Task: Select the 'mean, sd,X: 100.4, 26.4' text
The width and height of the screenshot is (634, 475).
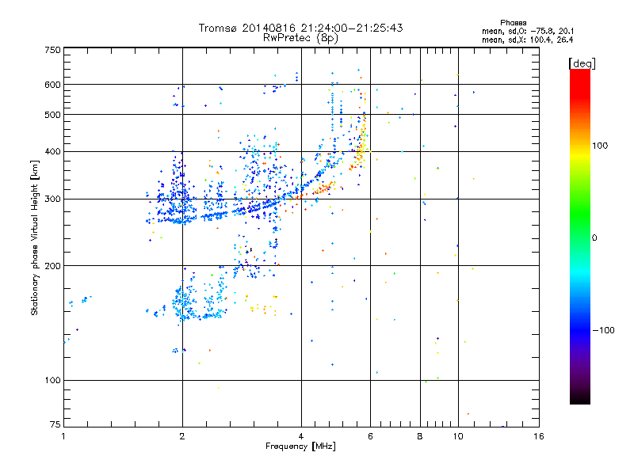Action: [527, 40]
